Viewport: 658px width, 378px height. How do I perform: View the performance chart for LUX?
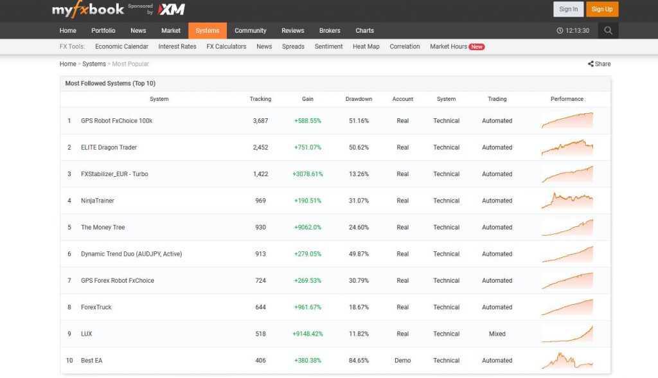(x=567, y=334)
